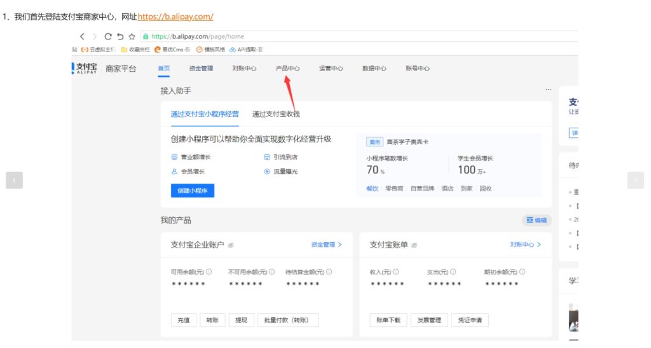
Task: Click the 案例 tag label
Action: pos(374,142)
